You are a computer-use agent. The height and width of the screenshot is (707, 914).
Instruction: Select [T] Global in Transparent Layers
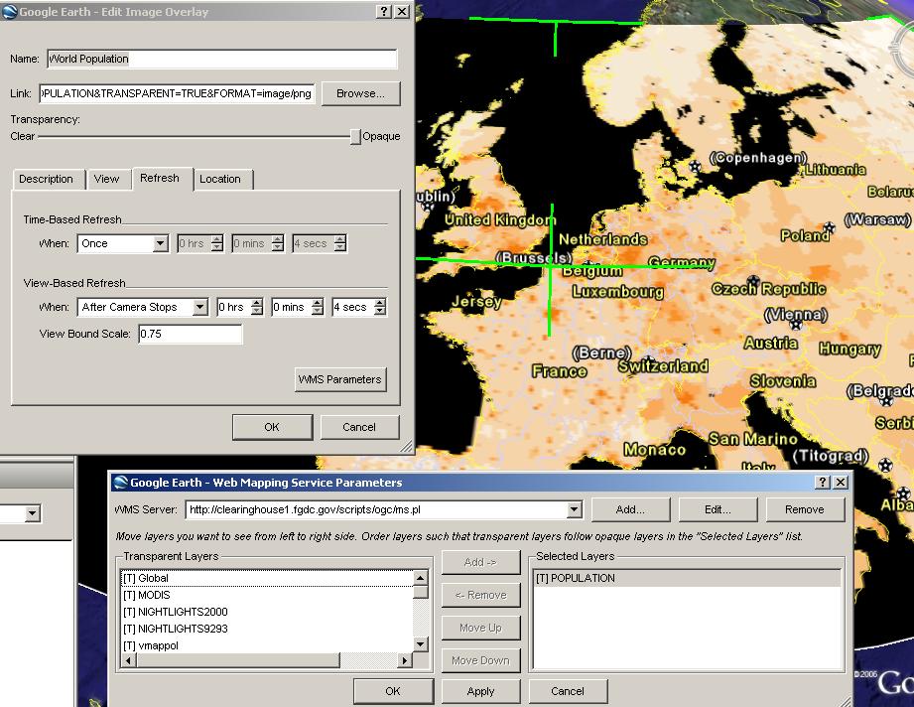coord(267,578)
